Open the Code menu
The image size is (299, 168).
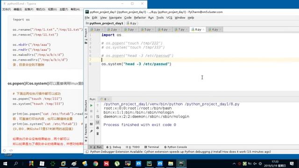[128, 18]
